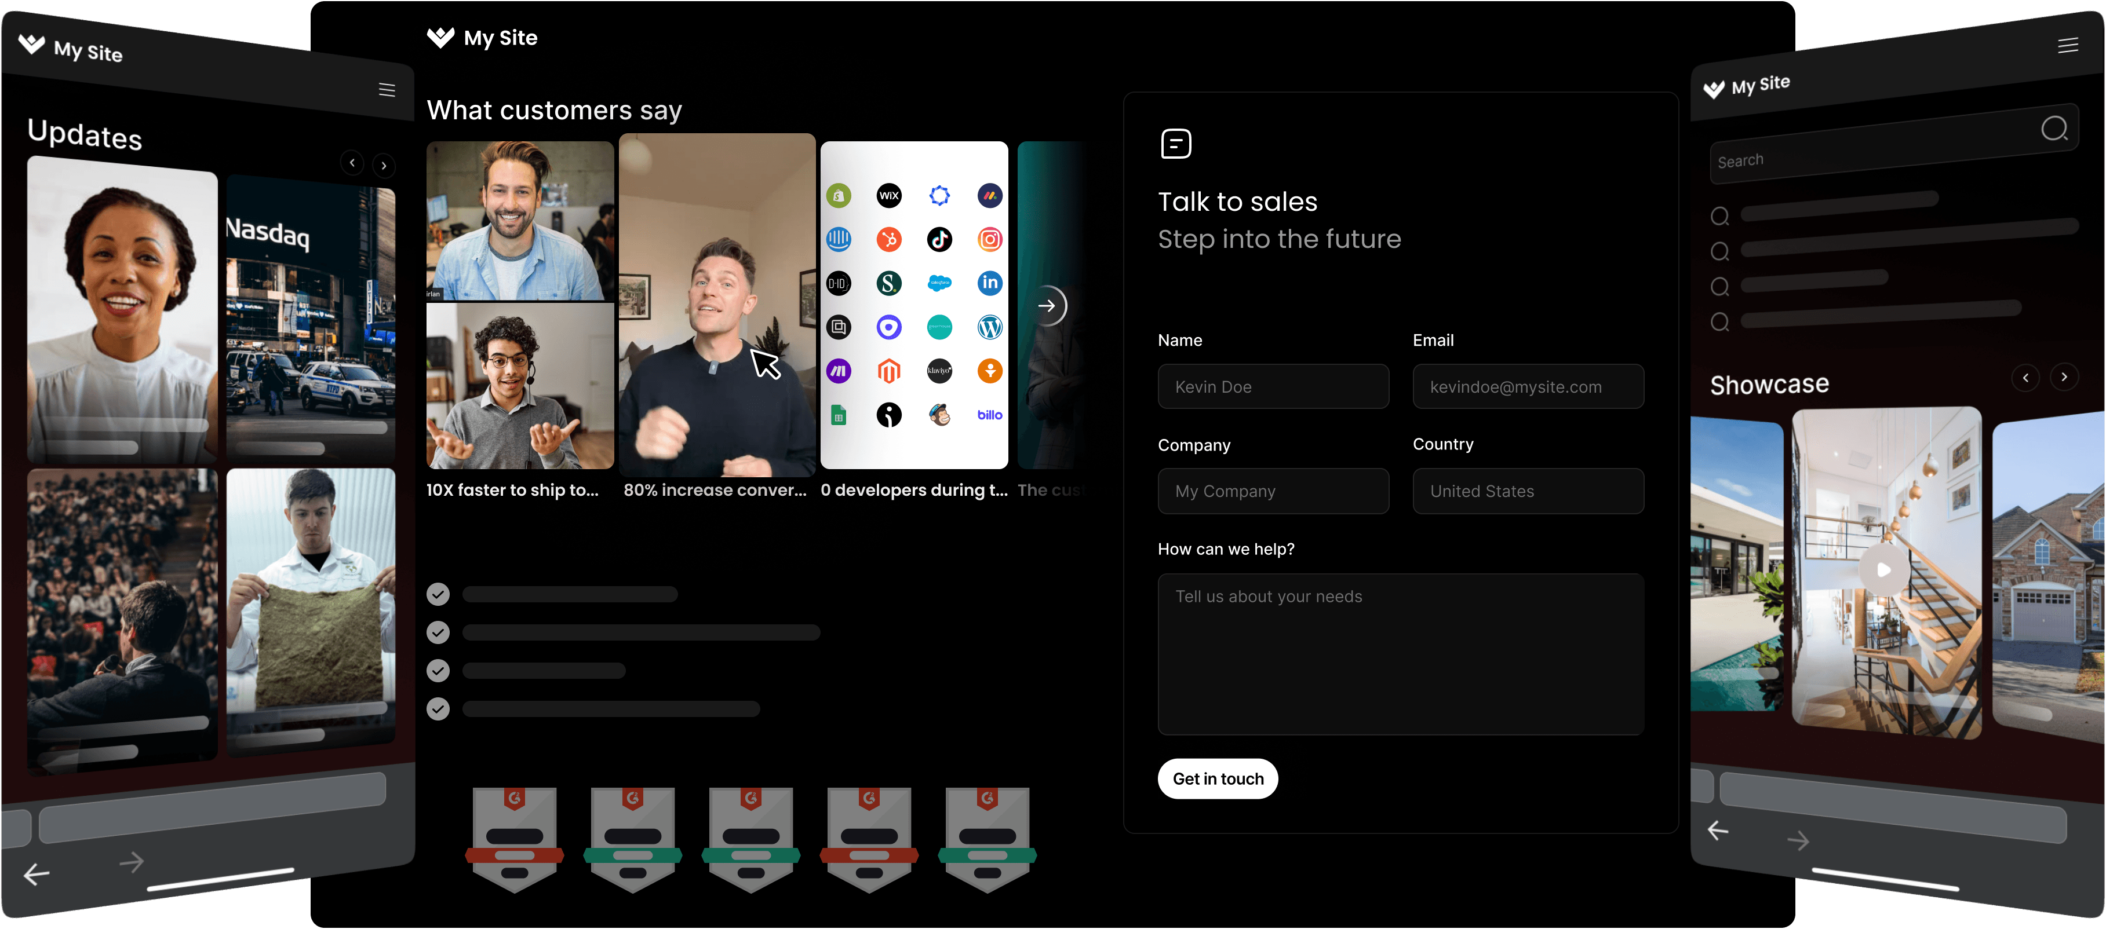Screen dimensions: 2106x929
Task: Click the LinkedIn logo icon
Action: pyautogui.click(x=989, y=283)
